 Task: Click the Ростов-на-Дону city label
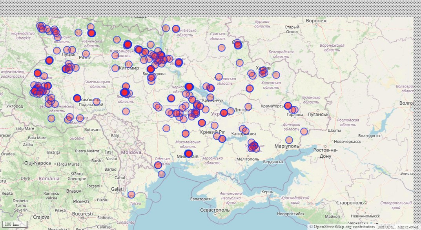click(325, 153)
